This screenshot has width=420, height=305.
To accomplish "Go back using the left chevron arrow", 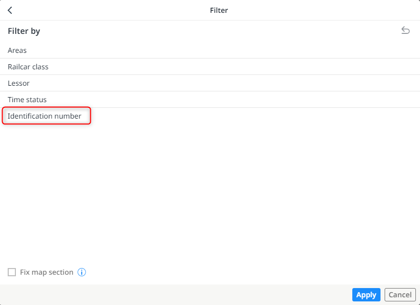I will [10, 10].
